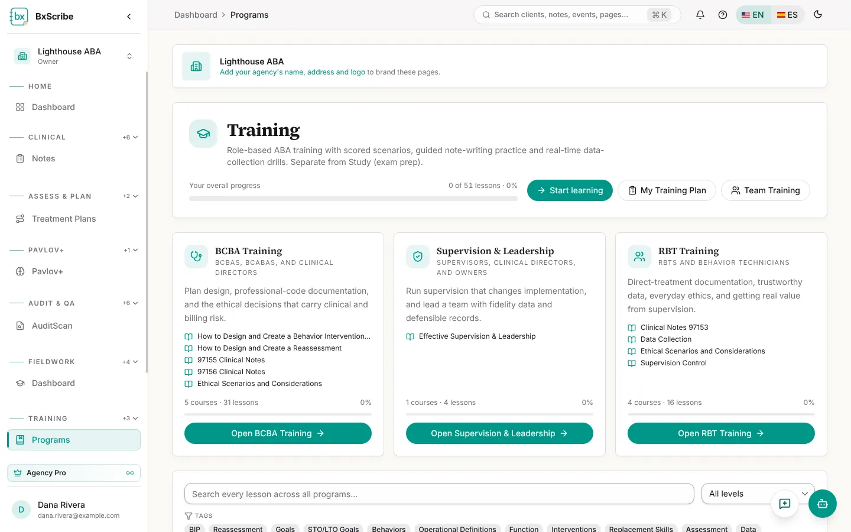Viewport: 851px width, 532px height.
Task: Open Dashboard under Home
Action: click(74, 107)
